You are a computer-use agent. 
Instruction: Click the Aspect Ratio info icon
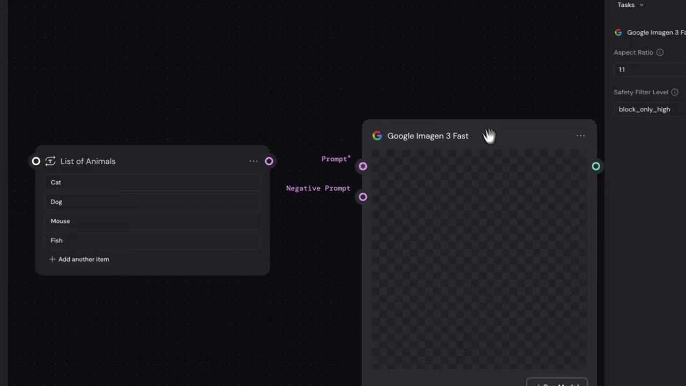point(660,53)
